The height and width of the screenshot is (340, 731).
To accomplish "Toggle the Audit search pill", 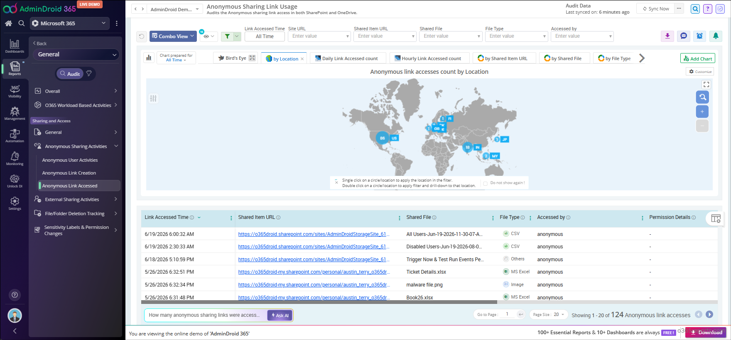I will click(x=70, y=74).
